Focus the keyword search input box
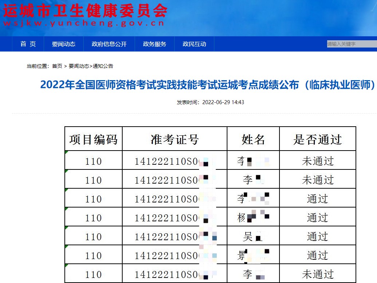This screenshot has height=283, width=377. pyautogui.click(x=351, y=44)
